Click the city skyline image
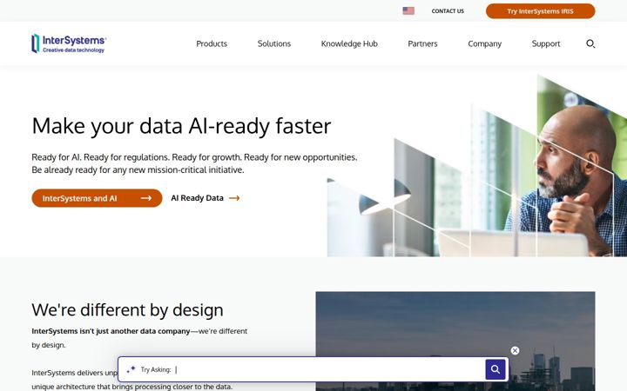Screen dimensions: 627x391 pyautogui.click(x=455, y=341)
